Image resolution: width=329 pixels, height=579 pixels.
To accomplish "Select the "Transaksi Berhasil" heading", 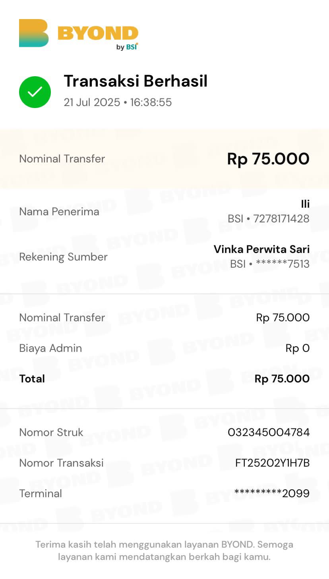I will tap(135, 81).
